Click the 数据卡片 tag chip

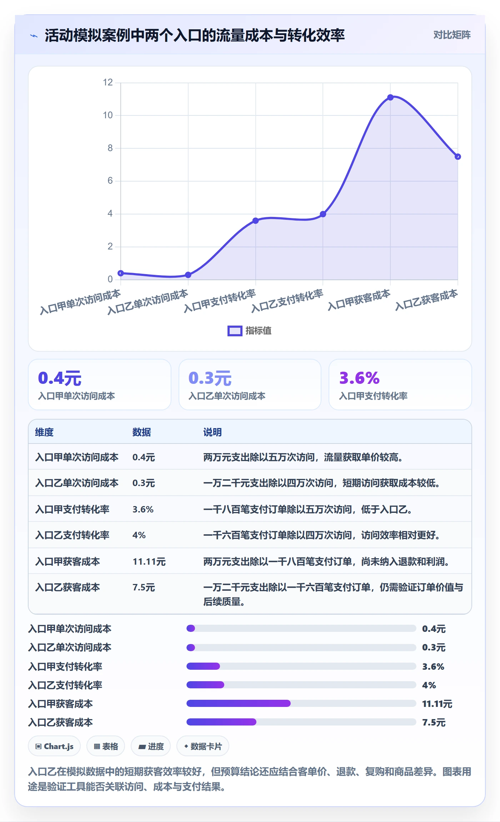click(x=203, y=746)
